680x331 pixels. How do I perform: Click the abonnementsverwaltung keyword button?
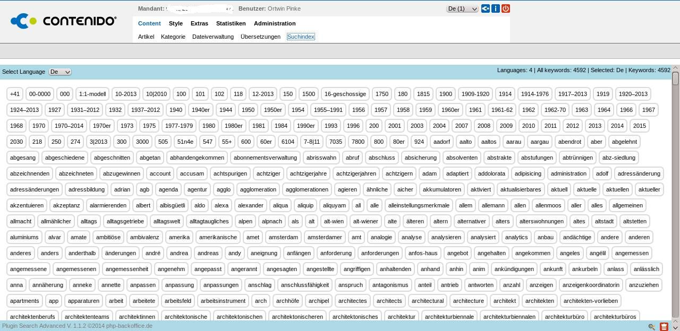click(x=265, y=158)
